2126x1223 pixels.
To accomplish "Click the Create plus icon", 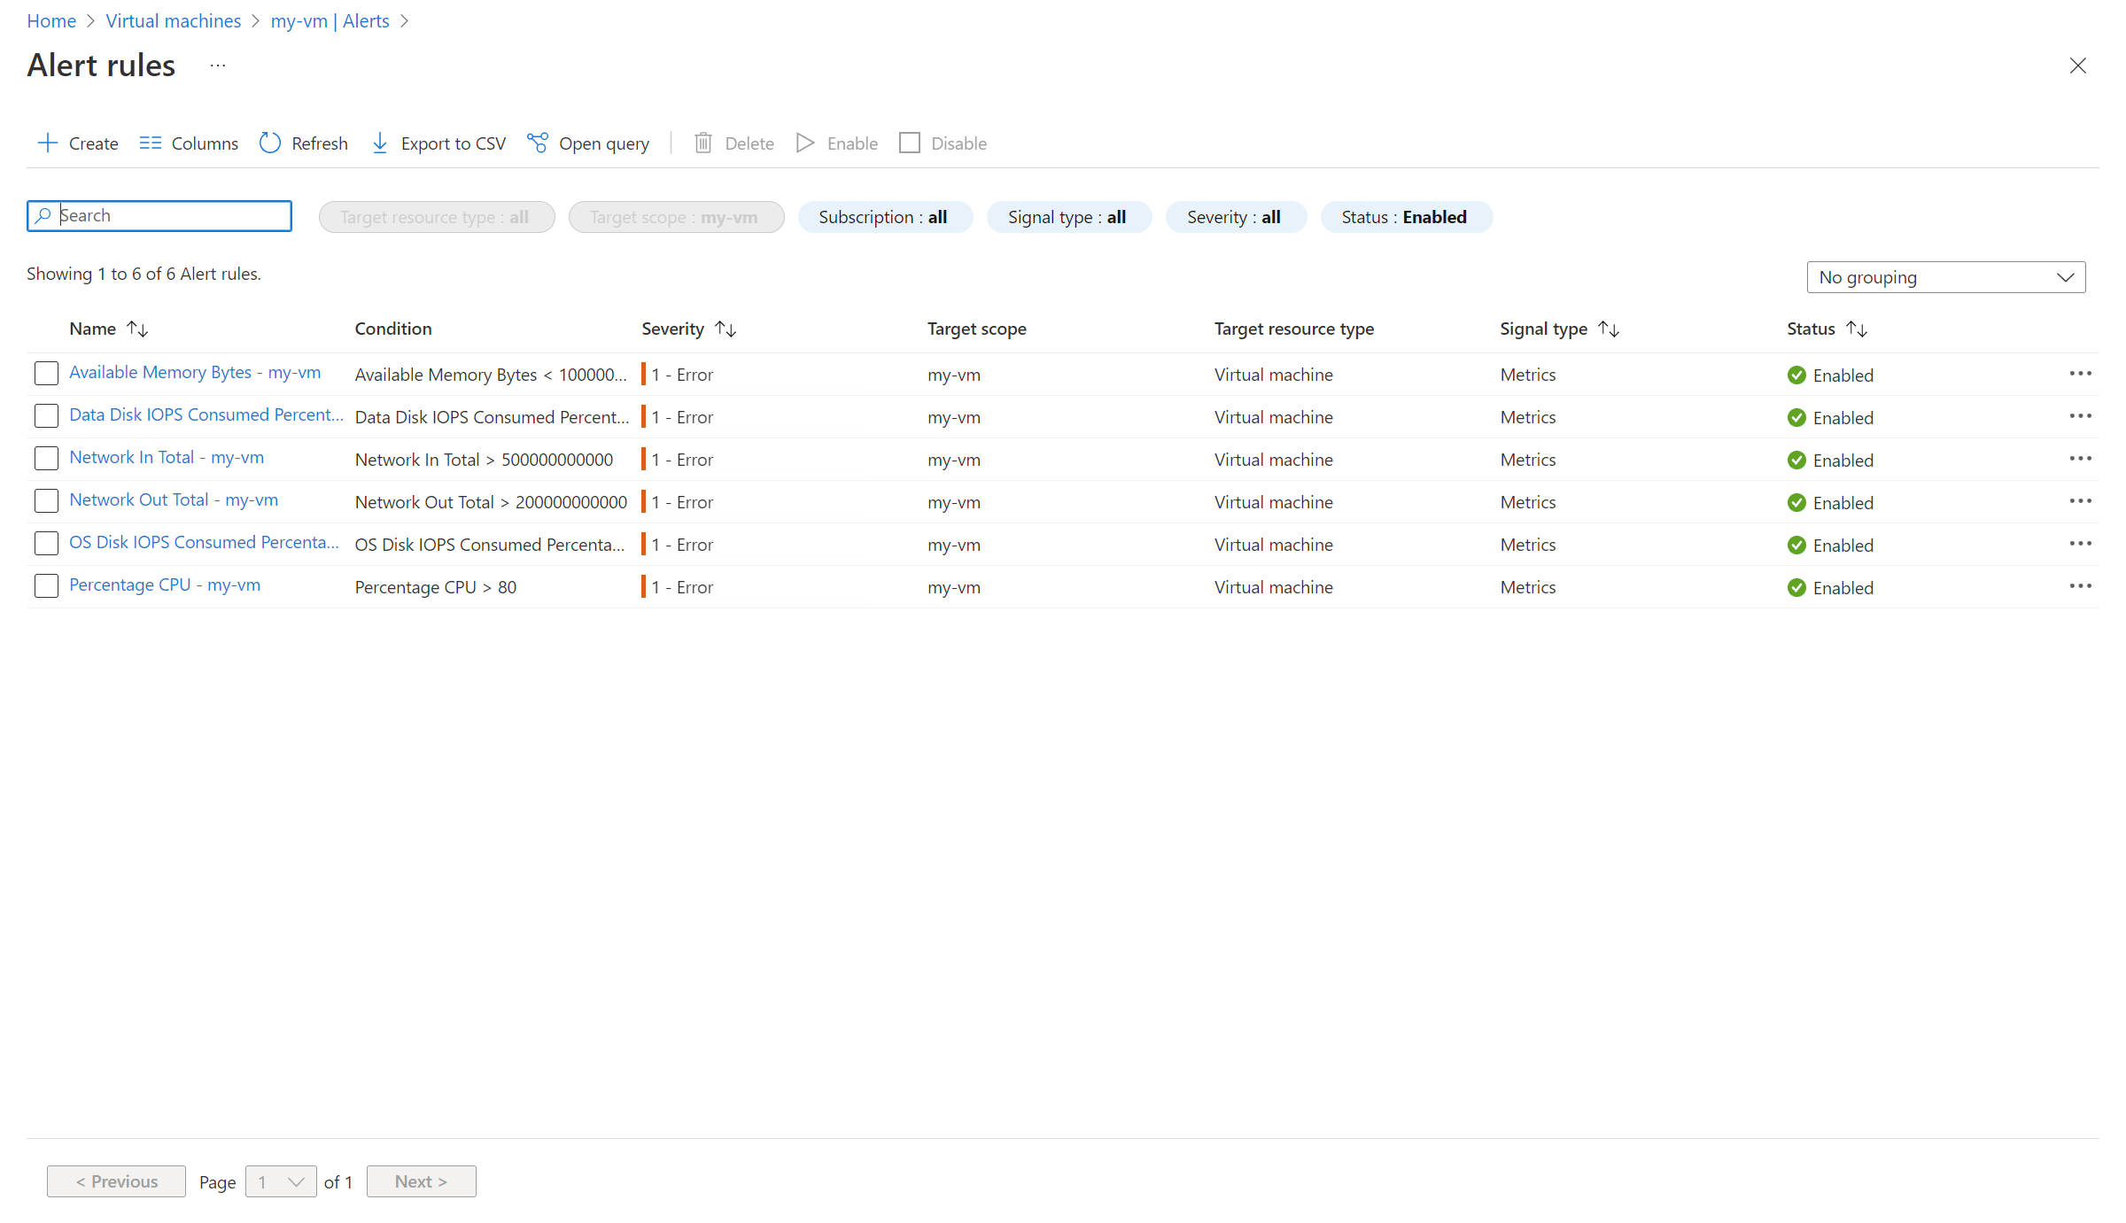I will pyautogui.click(x=48, y=143).
